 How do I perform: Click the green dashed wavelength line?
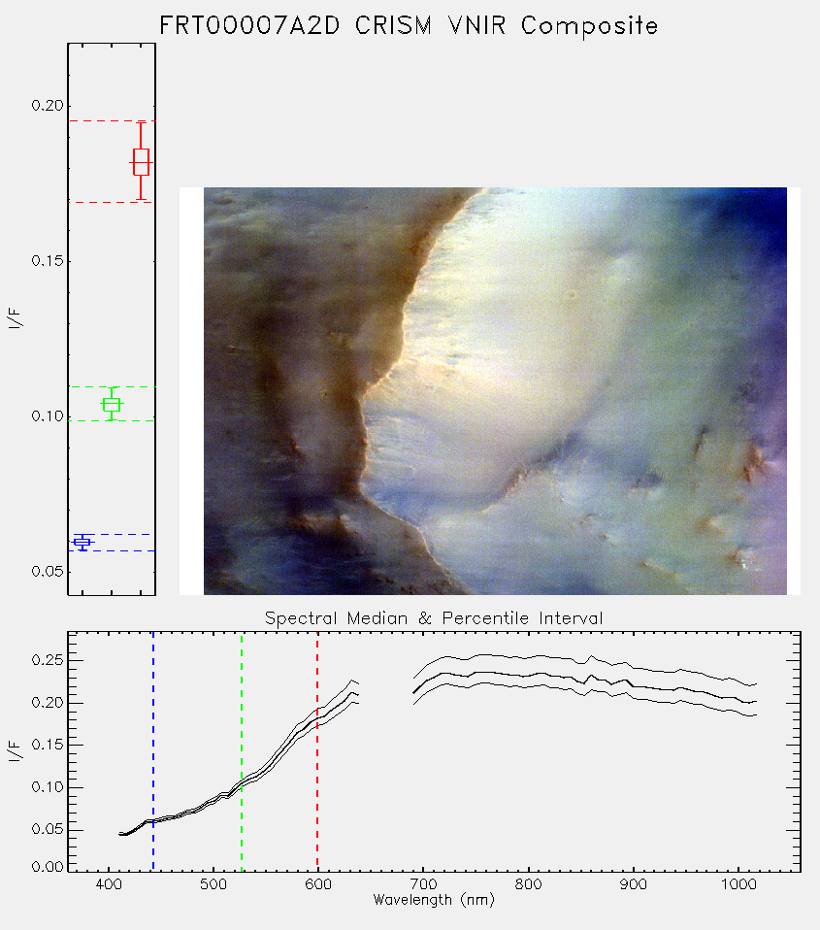(x=242, y=751)
